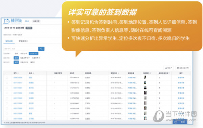Tick the checkbox of the sixth table row
The image size is (203, 128).
tap(7, 103)
